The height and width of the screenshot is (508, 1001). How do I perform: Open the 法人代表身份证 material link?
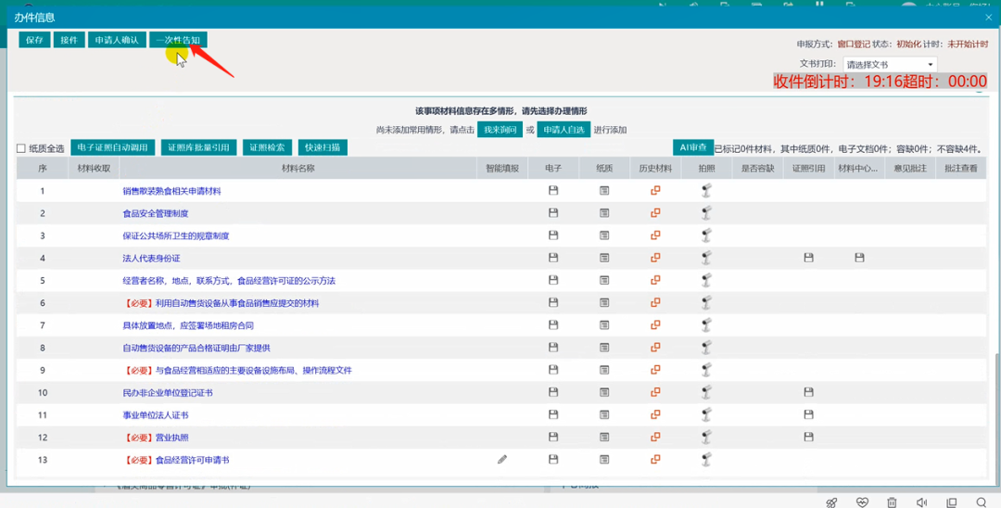151,258
